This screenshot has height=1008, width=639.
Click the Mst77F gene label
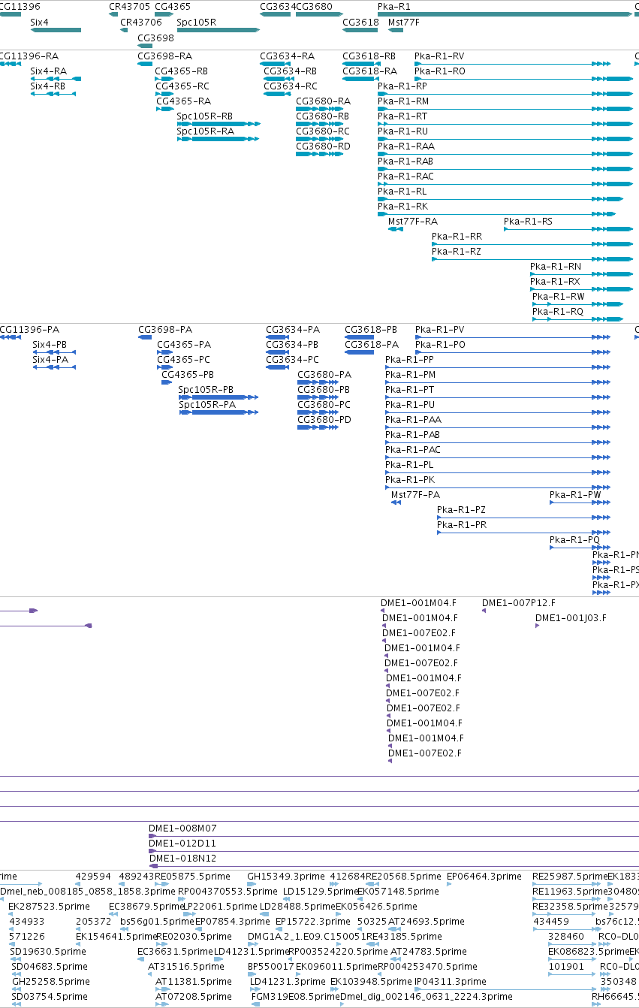(403, 22)
